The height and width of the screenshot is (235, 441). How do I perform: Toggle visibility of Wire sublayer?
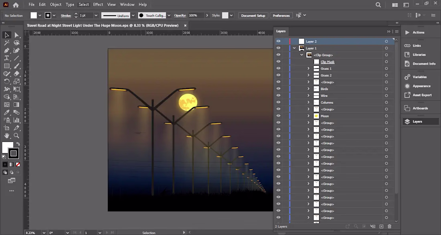279,95
